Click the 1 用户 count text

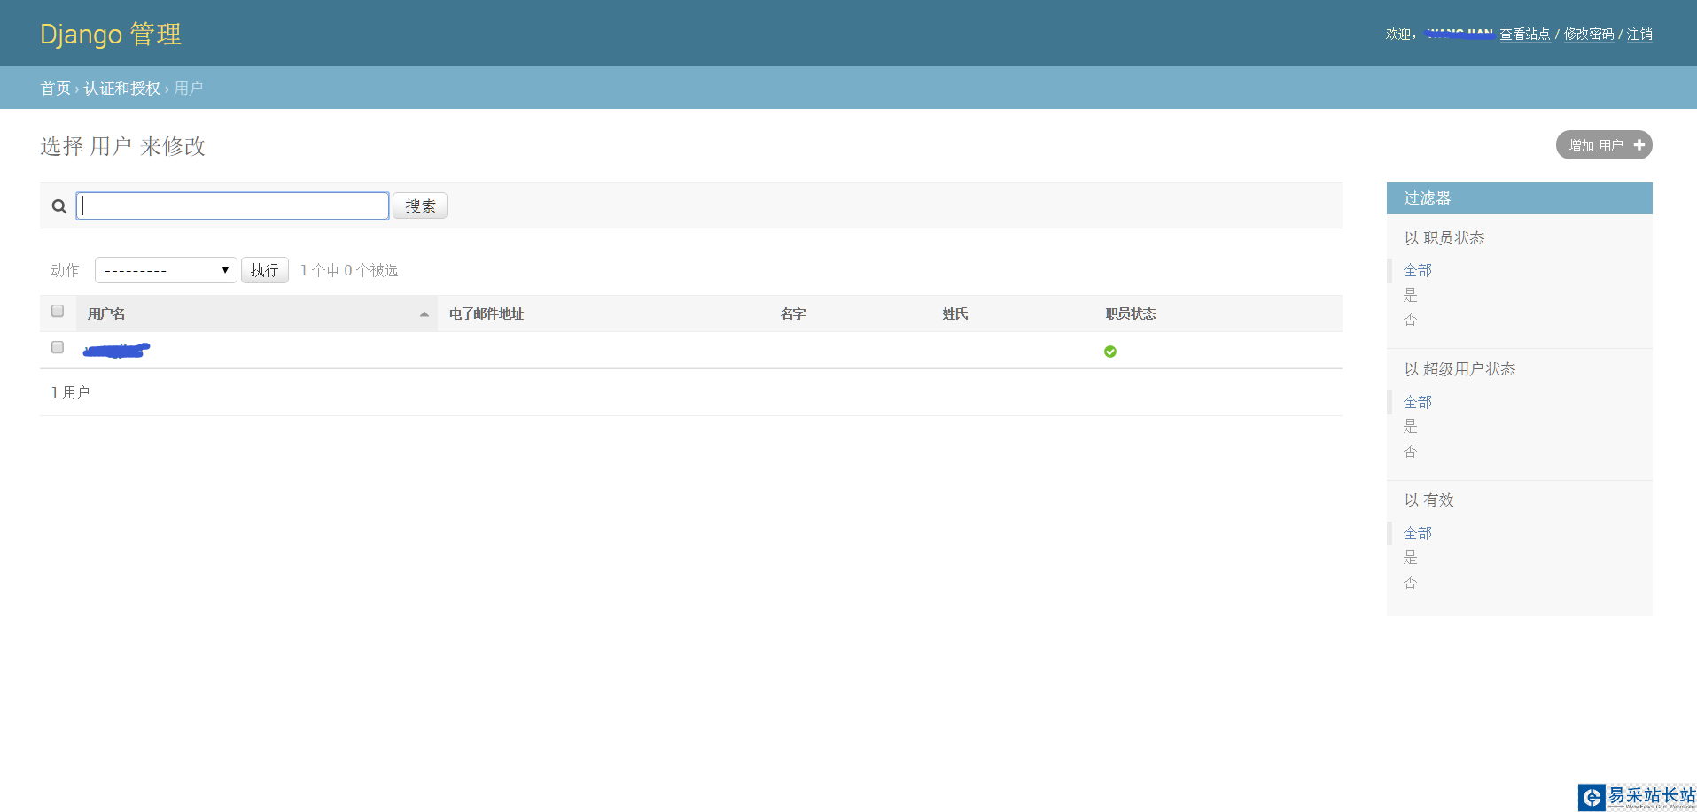[x=70, y=392]
